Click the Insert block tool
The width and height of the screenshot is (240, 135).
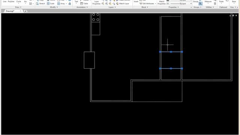(136, 1)
